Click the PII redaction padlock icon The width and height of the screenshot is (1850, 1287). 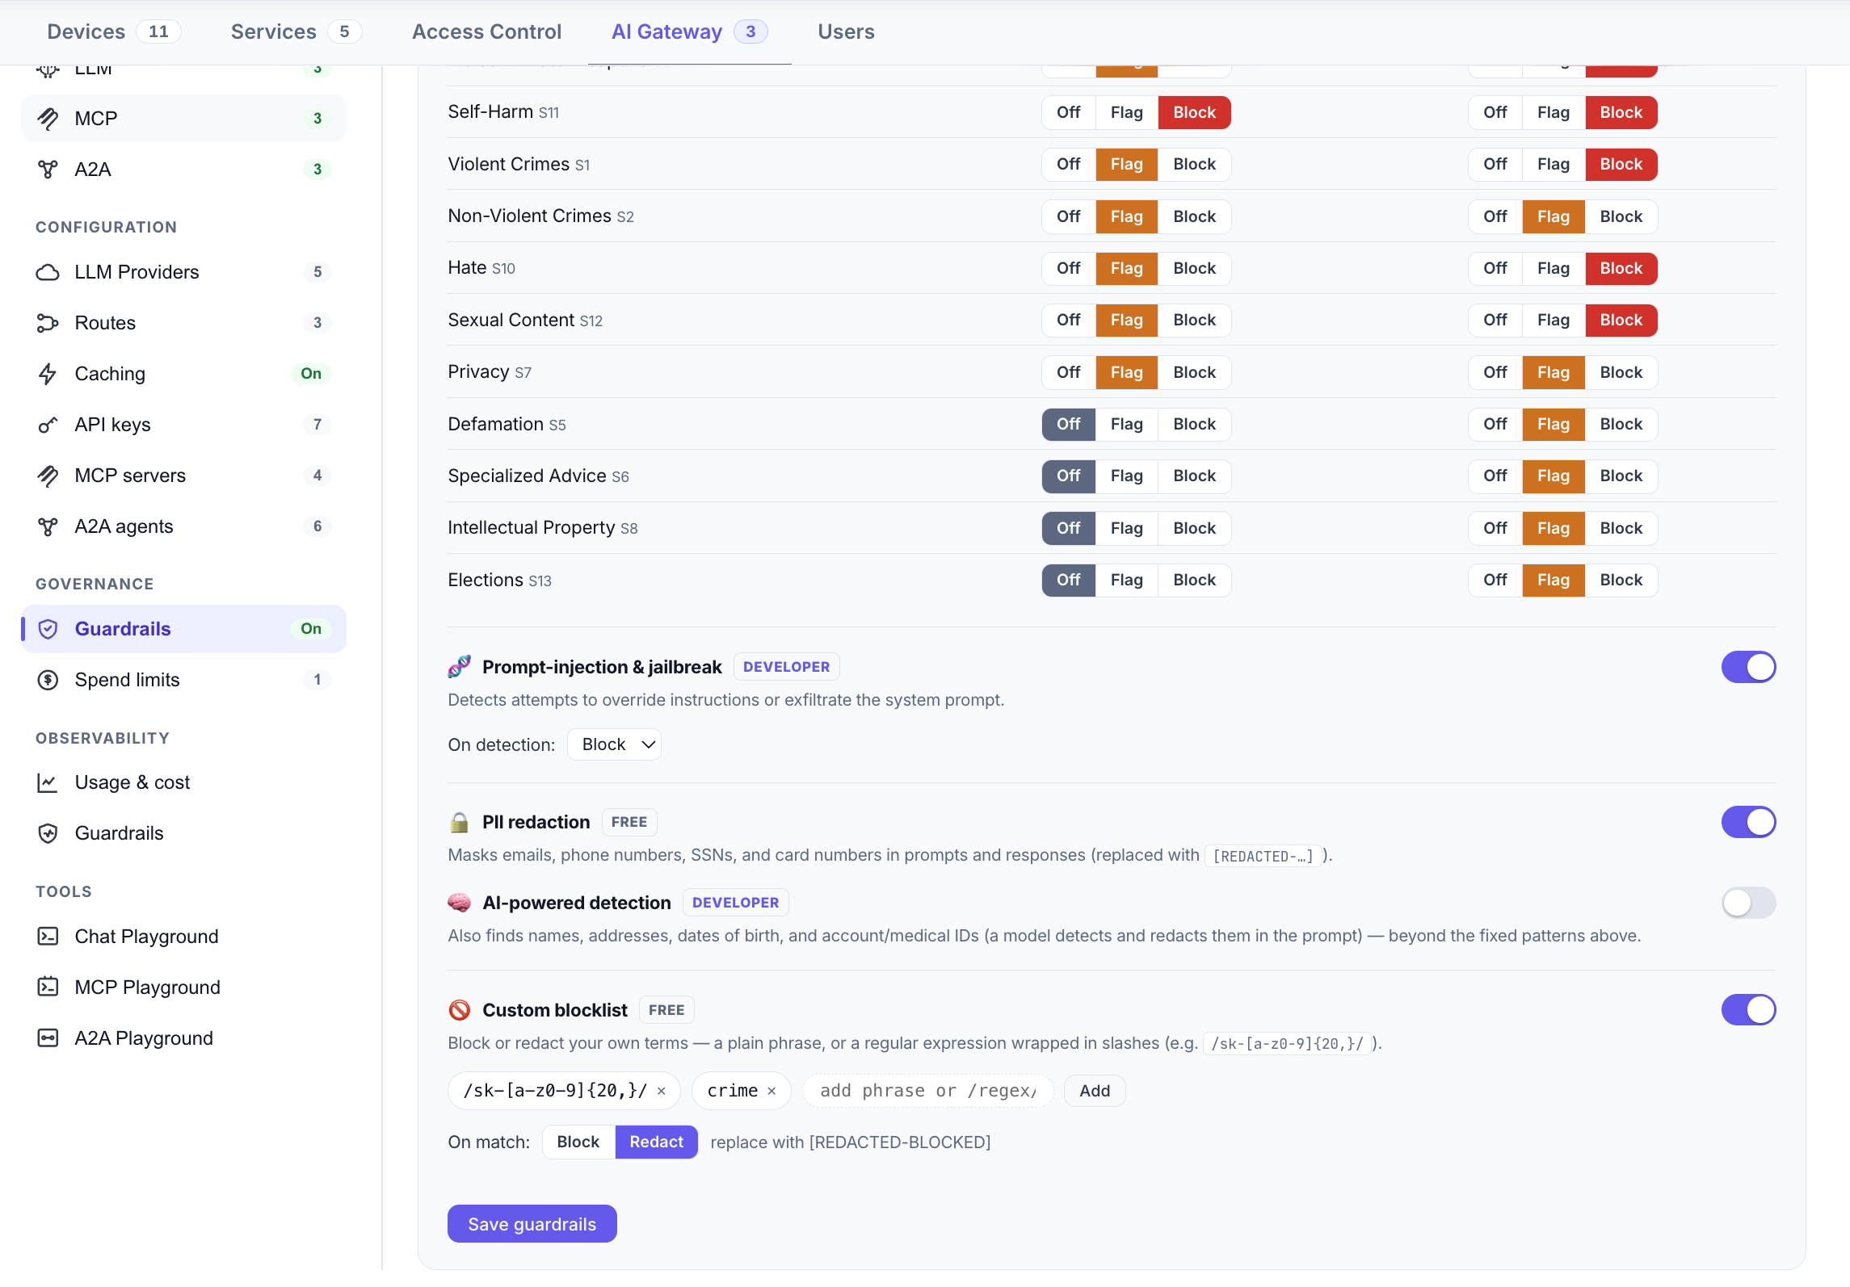(x=460, y=822)
